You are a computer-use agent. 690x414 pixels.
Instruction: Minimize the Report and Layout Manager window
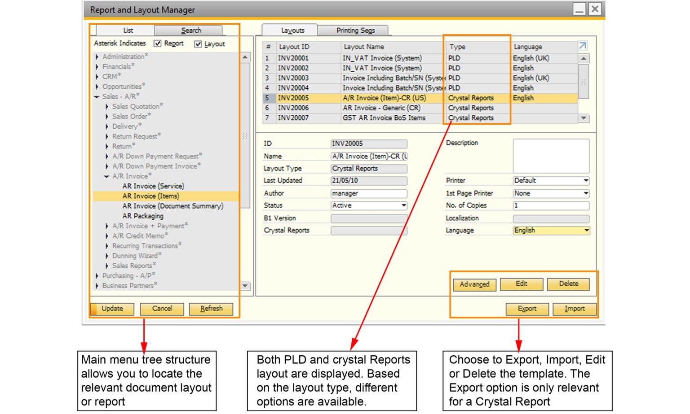click(579, 9)
